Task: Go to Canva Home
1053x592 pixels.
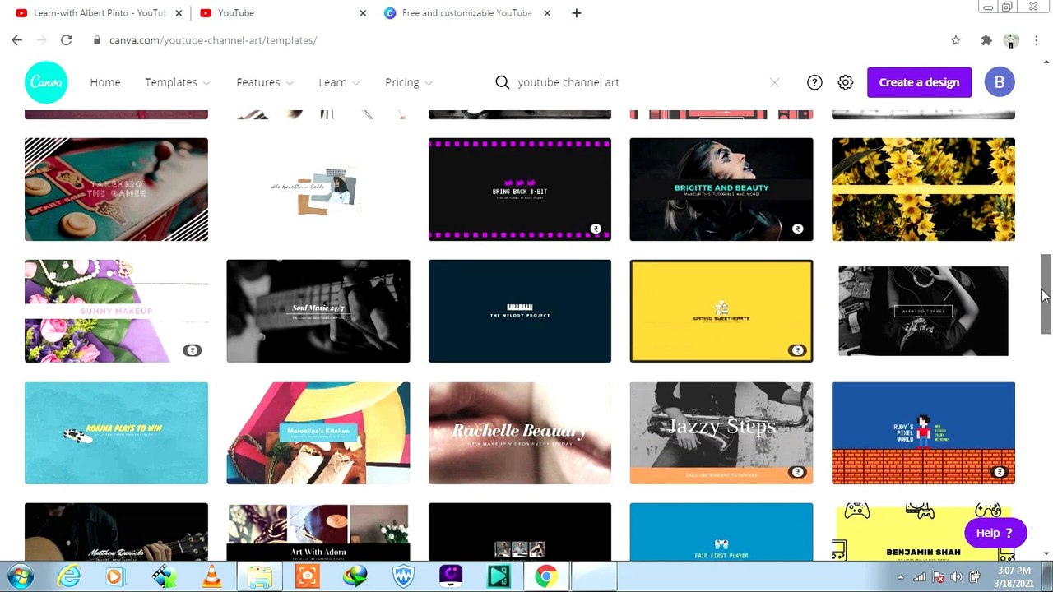Action: [x=105, y=82]
